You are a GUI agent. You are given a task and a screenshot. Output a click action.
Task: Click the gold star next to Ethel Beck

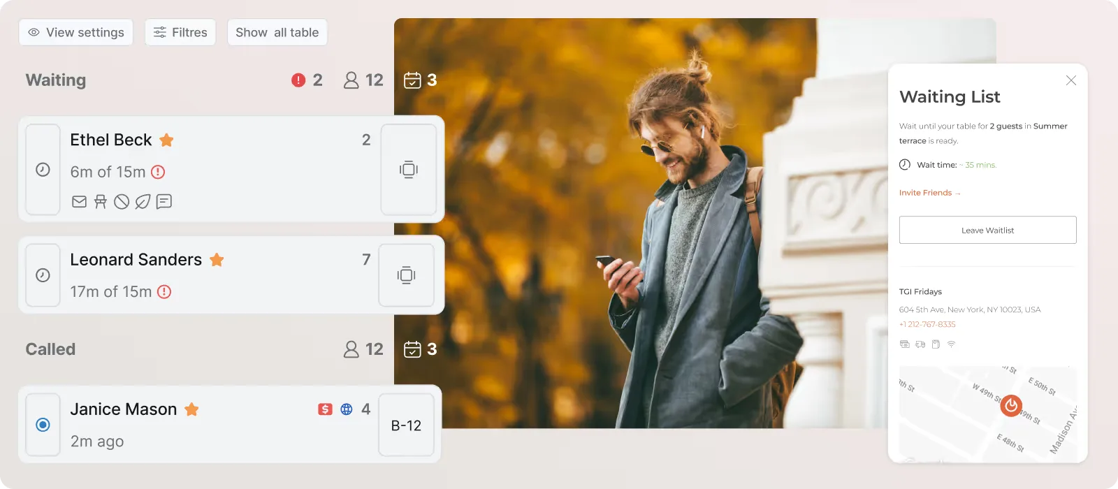pyautogui.click(x=166, y=140)
